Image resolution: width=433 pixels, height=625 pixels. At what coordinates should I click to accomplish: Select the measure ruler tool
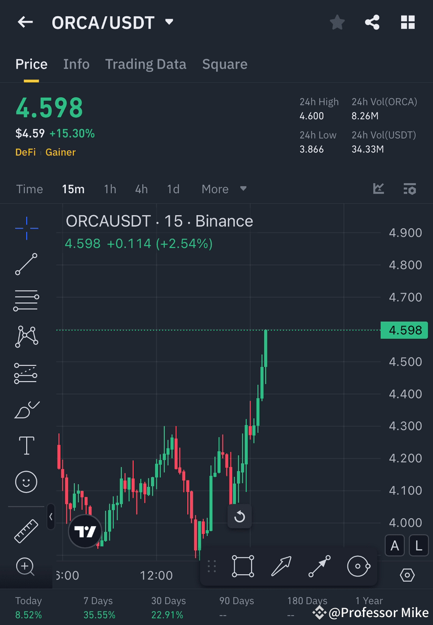click(x=26, y=530)
